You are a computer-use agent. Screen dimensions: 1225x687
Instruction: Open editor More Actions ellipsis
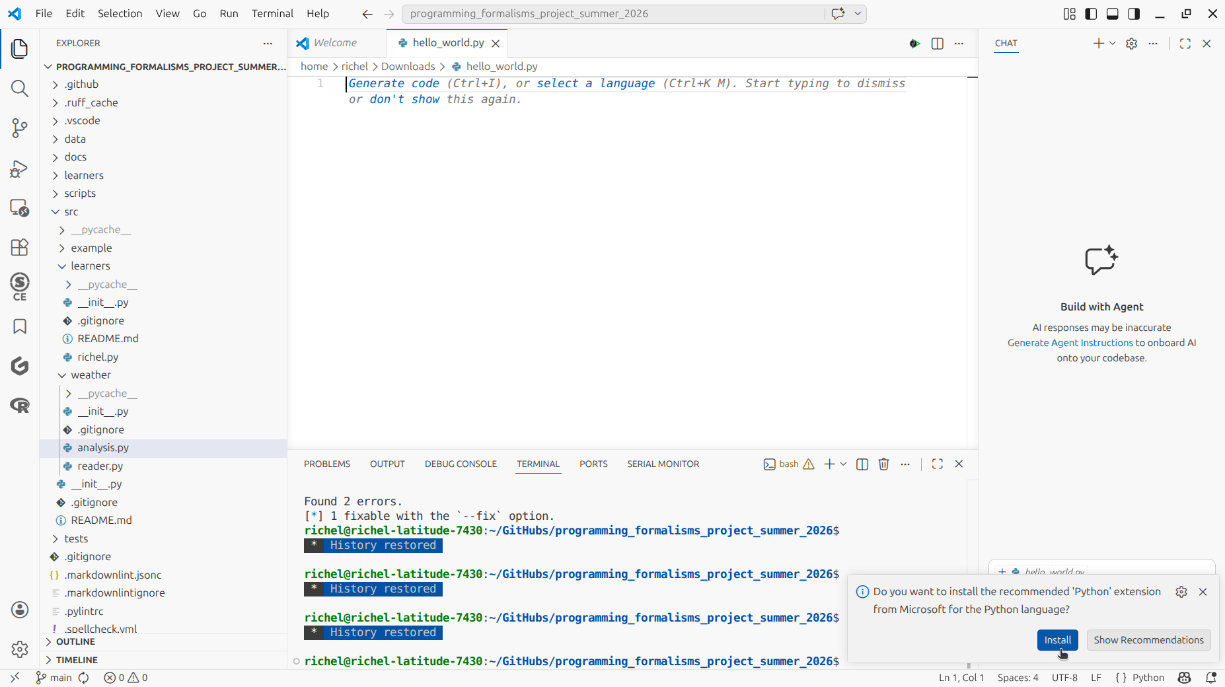(x=959, y=44)
